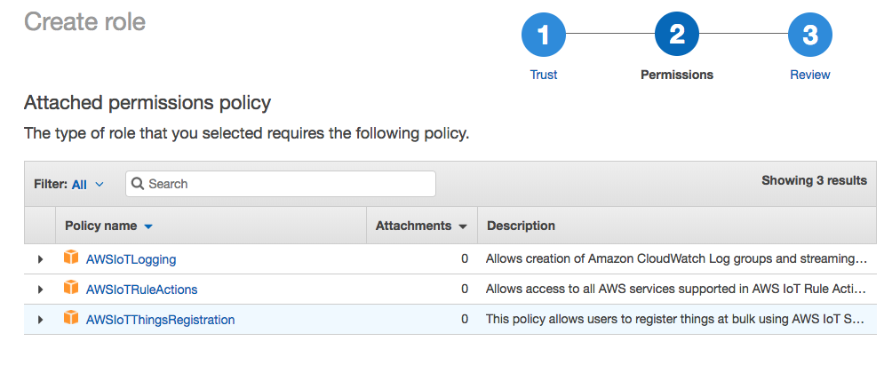This screenshot has width=892, height=365.
Task: Go to the Trust step label
Action: pyautogui.click(x=543, y=75)
